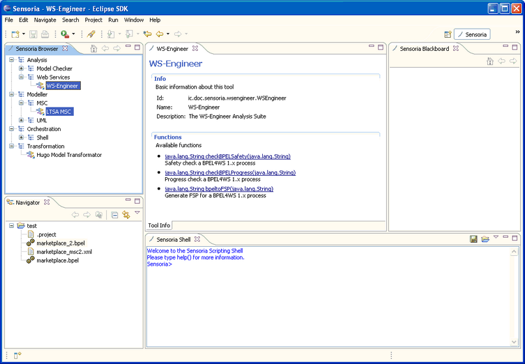Click the Sensoria Shell scrollbar down arrow

tap(514, 342)
